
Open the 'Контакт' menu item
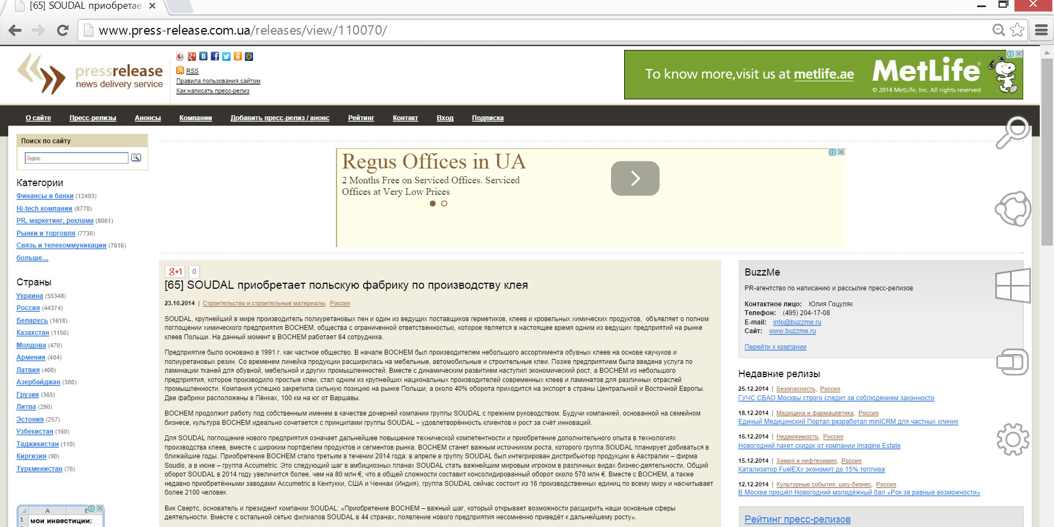point(406,118)
